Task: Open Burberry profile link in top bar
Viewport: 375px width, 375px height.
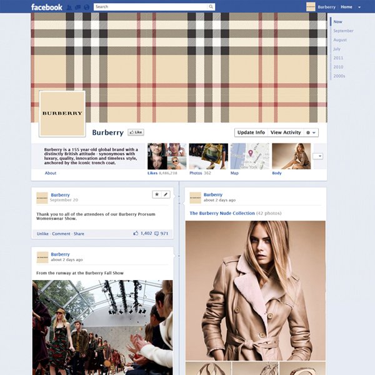Action: tap(326, 7)
